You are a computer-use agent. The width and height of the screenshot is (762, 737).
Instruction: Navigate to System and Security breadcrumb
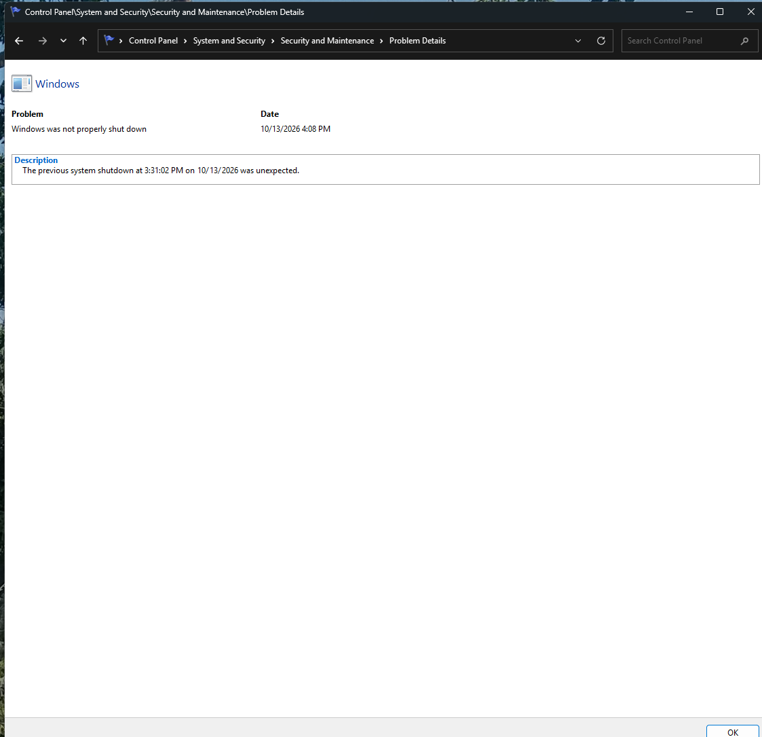pos(229,41)
